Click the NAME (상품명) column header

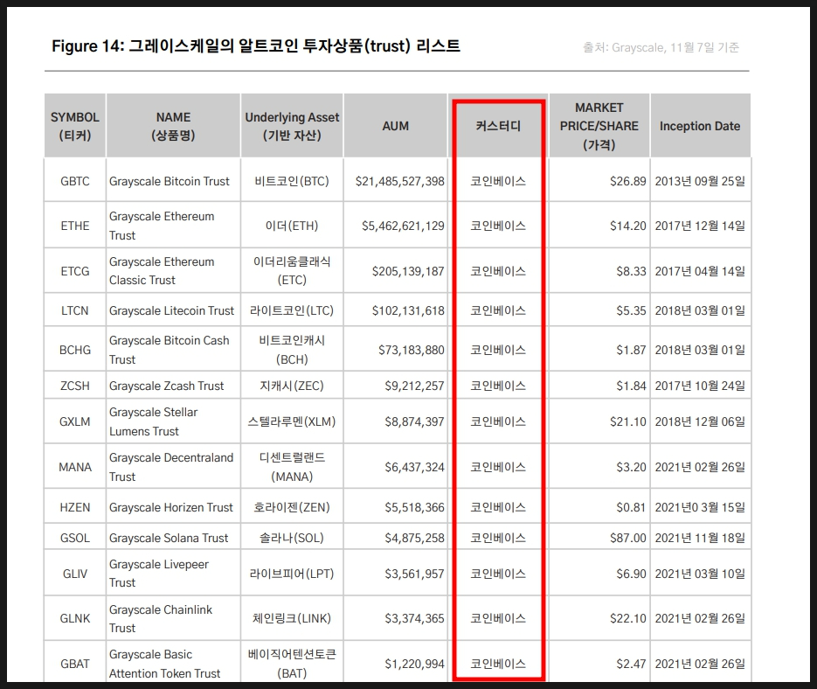173,126
